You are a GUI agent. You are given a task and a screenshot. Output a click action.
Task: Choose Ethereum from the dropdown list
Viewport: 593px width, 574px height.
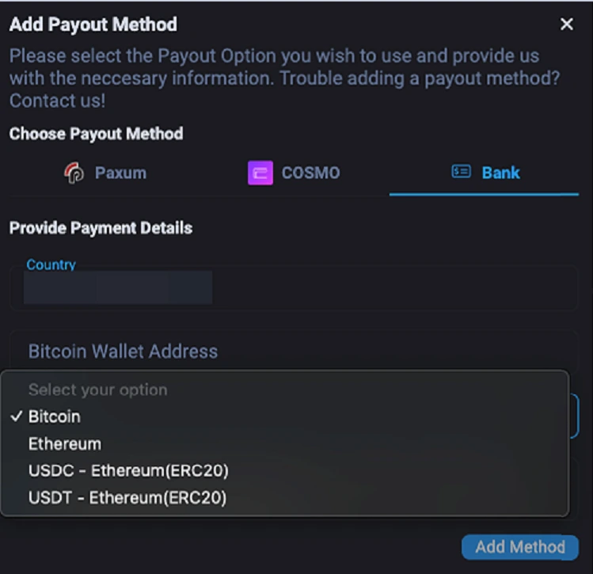(65, 443)
